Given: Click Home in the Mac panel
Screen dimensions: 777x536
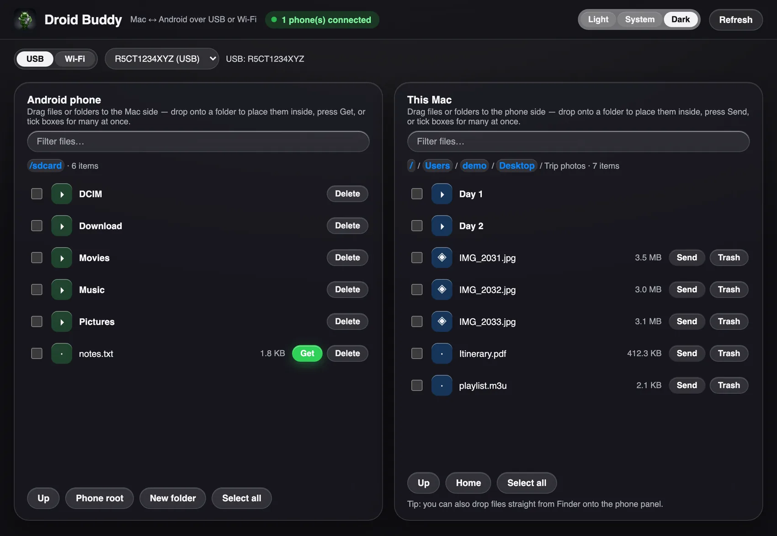Looking at the screenshot, I should click(x=468, y=483).
